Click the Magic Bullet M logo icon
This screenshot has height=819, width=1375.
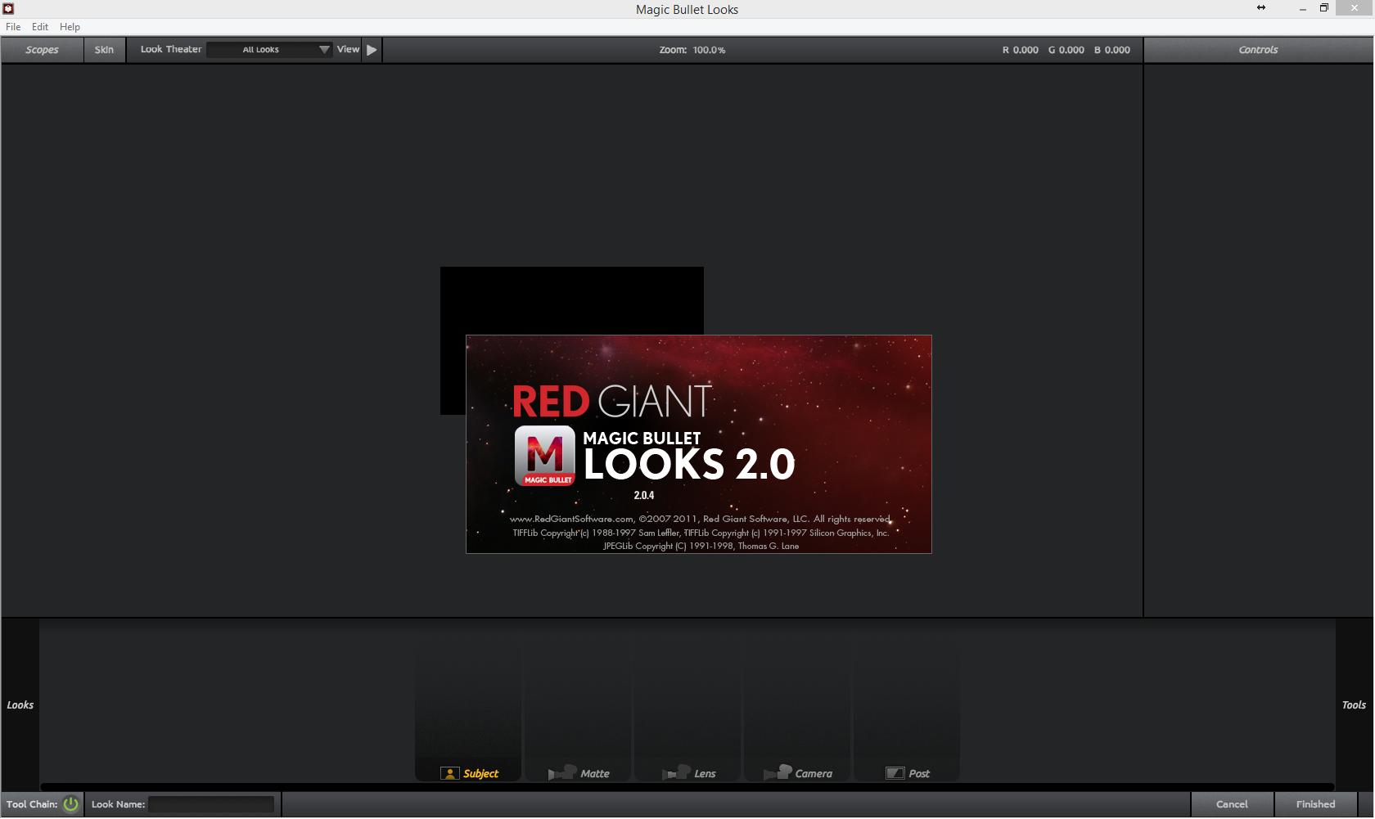544,456
